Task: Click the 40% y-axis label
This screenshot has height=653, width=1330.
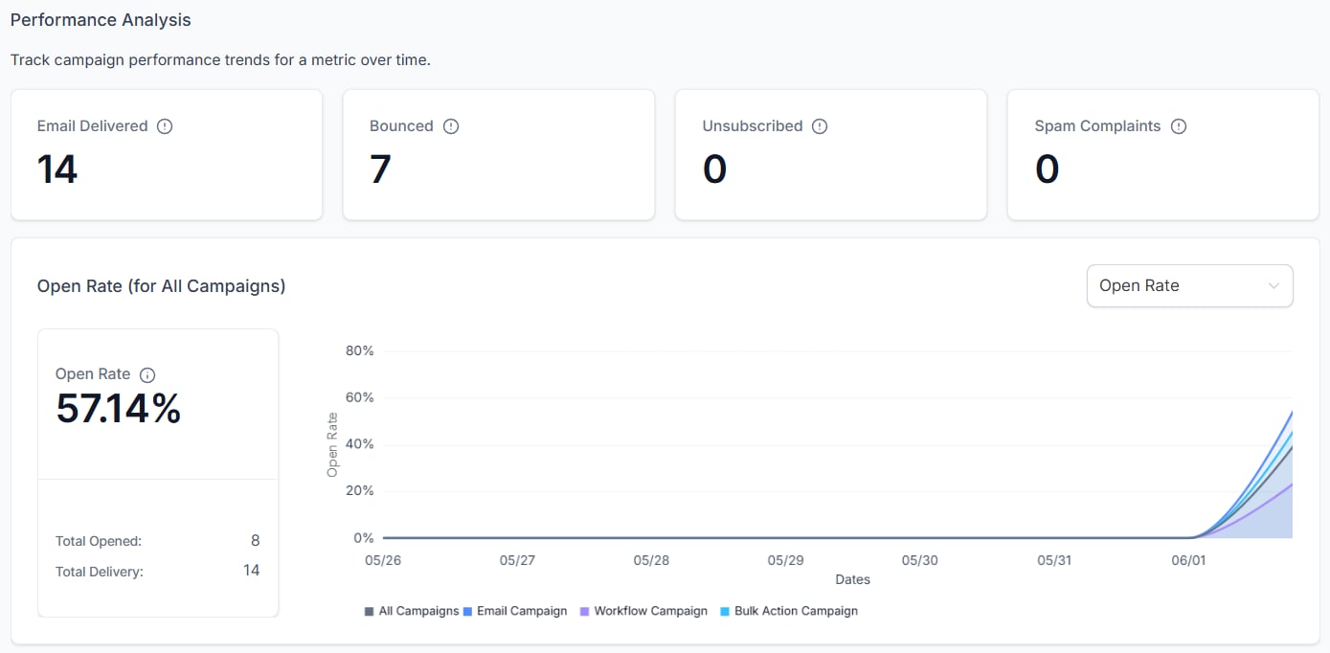Action: 359,444
